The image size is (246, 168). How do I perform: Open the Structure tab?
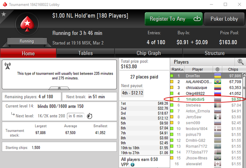(x=214, y=53)
